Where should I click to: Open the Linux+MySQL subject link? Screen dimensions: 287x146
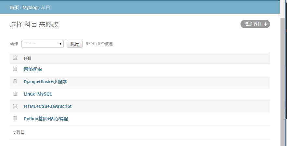[x=38, y=94]
